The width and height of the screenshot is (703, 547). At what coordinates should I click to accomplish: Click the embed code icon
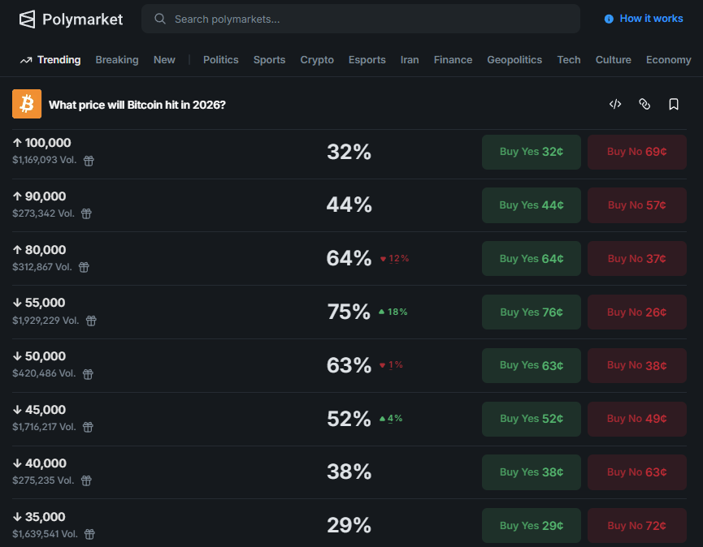pyautogui.click(x=615, y=104)
